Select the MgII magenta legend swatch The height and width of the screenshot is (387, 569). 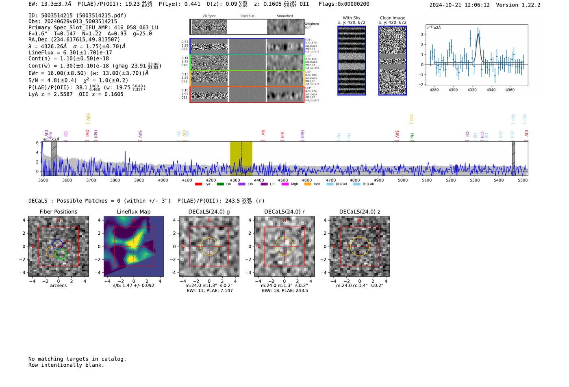click(285, 184)
